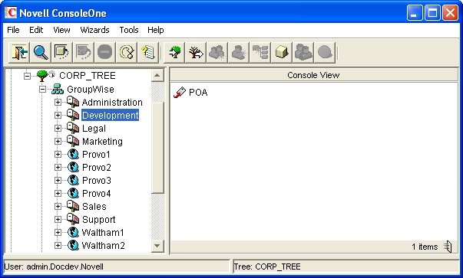Select the Legal tree item

[94, 129]
